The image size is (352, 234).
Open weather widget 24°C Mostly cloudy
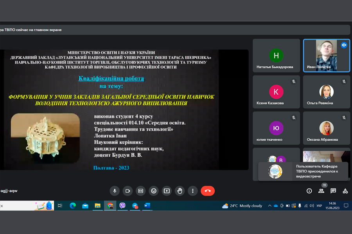pyautogui.click(x=242, y=206)
